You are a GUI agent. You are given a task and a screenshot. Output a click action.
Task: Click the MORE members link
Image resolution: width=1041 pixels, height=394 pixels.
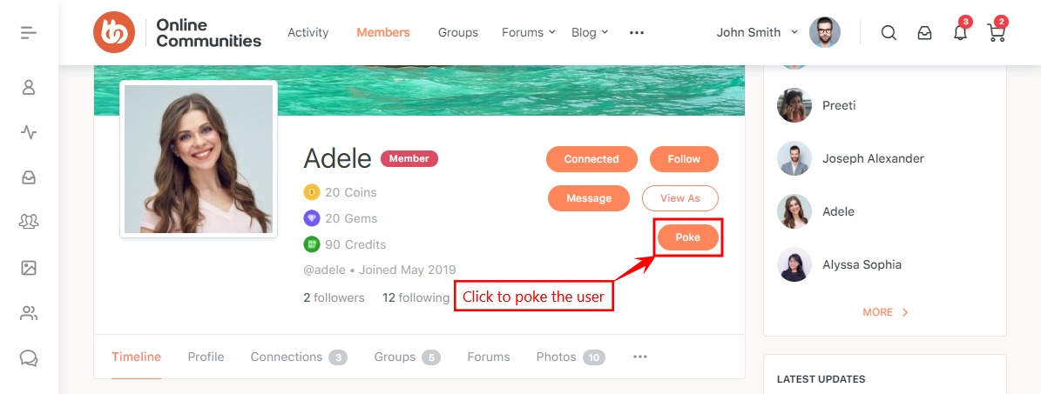click(x=885, y=312)
